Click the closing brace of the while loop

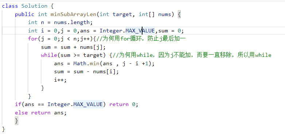[43, 88]
